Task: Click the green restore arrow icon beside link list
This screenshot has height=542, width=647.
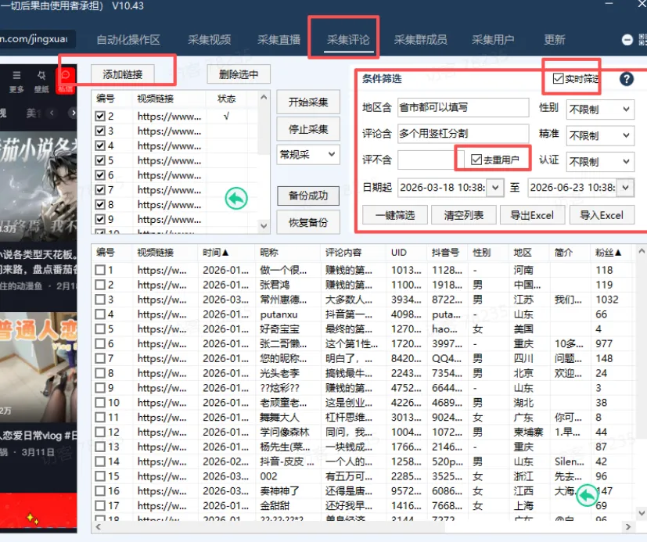Action: [235, 199]
